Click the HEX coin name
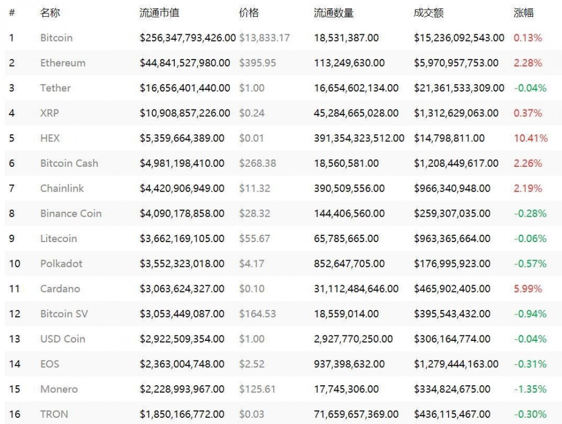The width and height of the screenshot is (562, 424). pos(50,138)
